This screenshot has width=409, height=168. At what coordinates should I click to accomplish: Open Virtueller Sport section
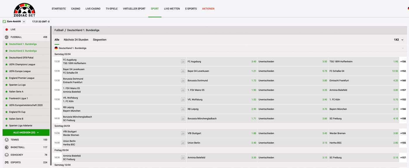[x=134, y=9]
